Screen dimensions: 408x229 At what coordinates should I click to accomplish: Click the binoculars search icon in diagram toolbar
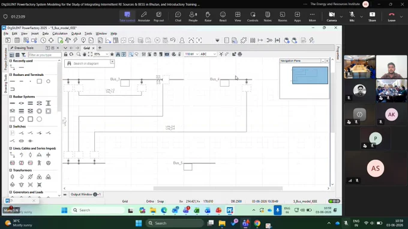[118, 54]
